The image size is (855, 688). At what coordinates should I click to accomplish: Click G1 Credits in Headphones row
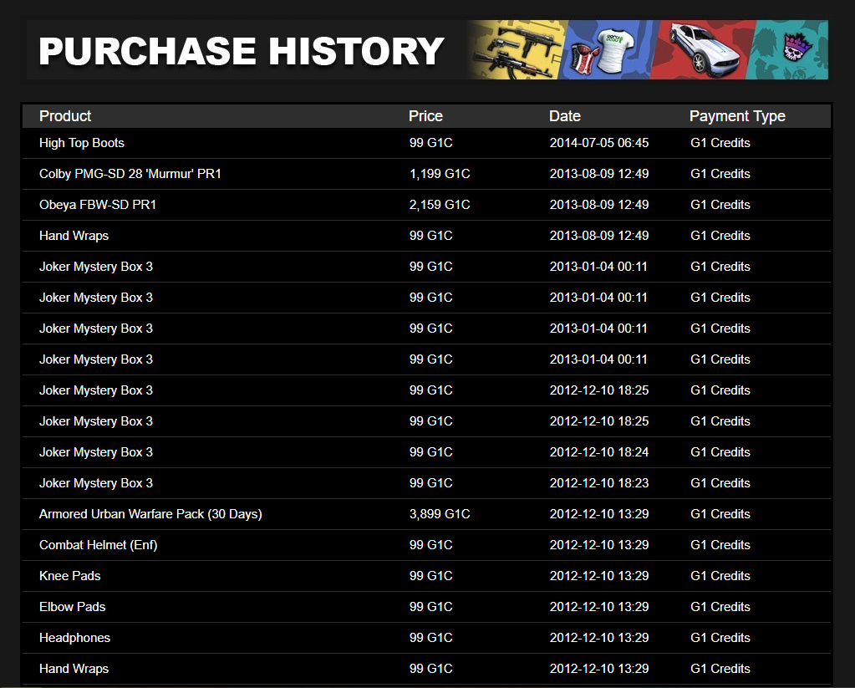point(720,638)
